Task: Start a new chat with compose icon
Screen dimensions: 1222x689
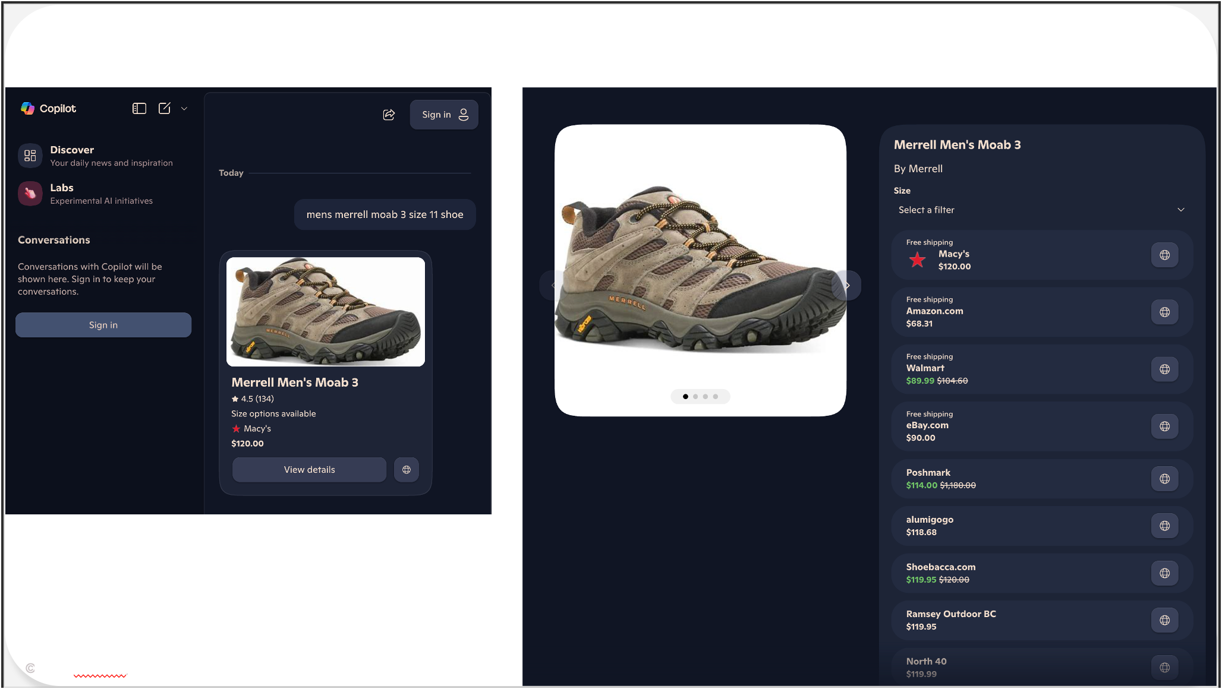Action: [x=165, y=108]
